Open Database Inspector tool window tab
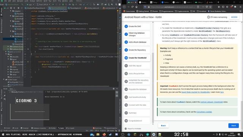This screenshot has width=243, height=137. pos(39,128)
